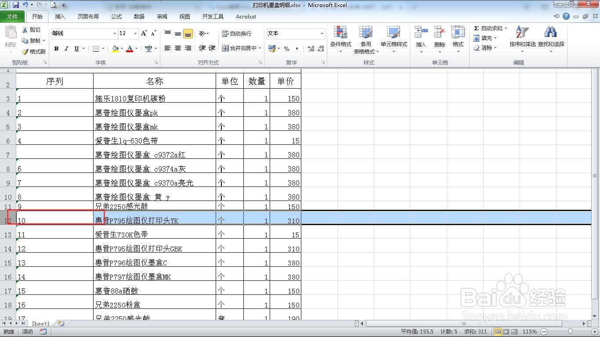Open font group dialog launcher
Image resolution: width=600 pixels, height=337 pixels.
[156, 63]
